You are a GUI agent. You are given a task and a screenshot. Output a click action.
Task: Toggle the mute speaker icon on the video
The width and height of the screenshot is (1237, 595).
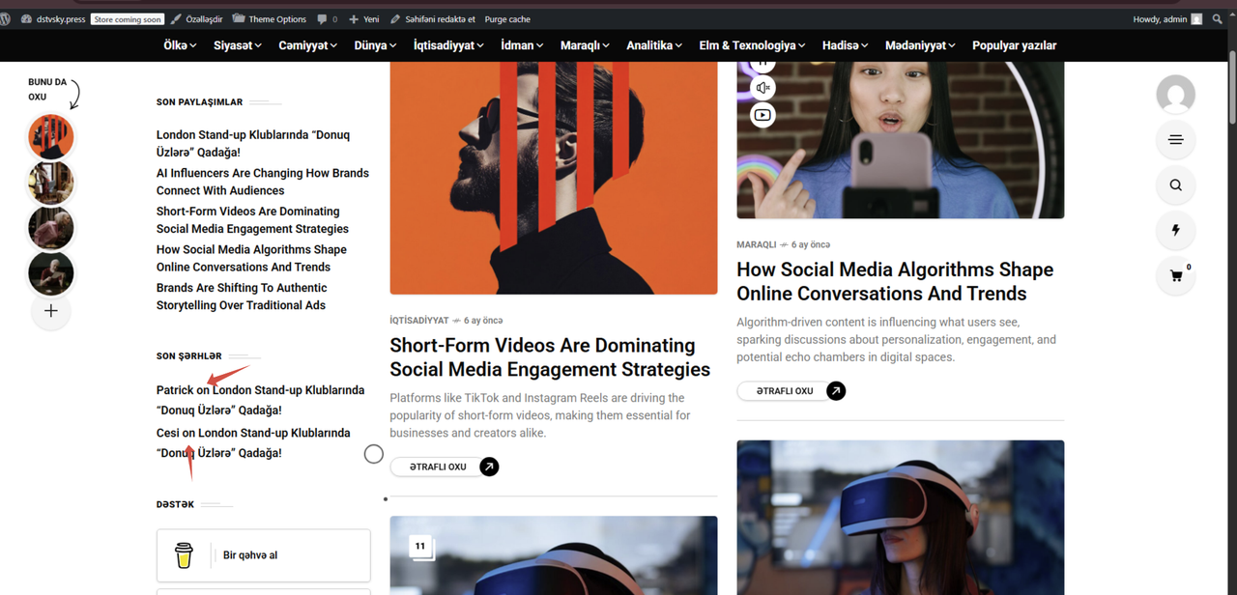pos(762,88)
